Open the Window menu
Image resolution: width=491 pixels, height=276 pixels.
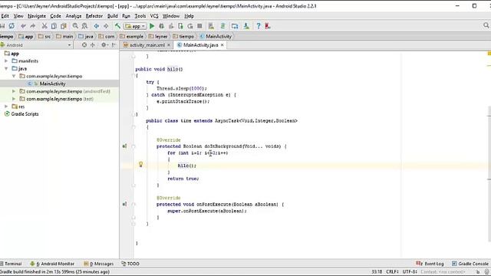coord(171,16)
